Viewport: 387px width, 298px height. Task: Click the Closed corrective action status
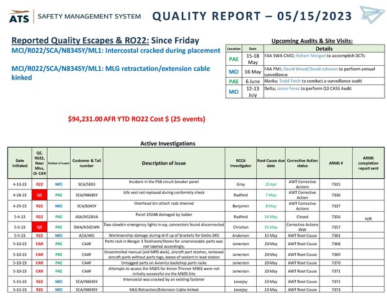click(x=303, y=217)
